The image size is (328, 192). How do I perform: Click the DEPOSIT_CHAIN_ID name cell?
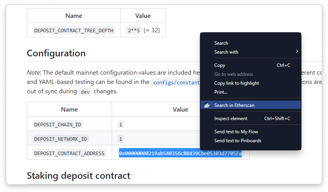coord(58,125)
